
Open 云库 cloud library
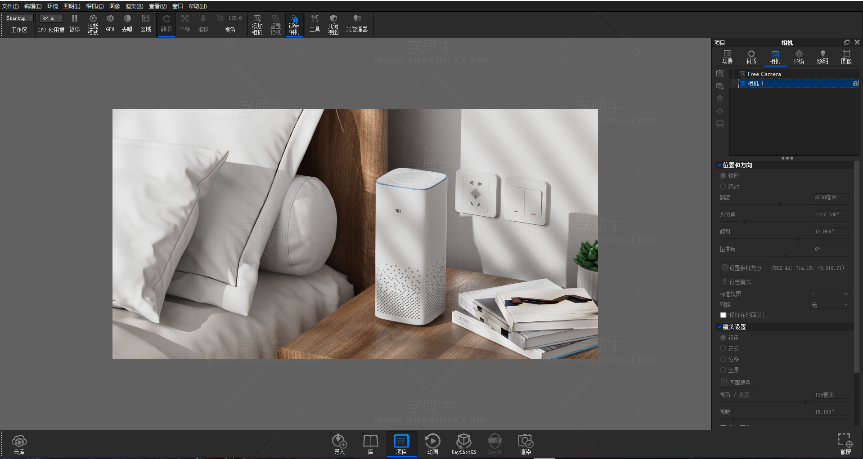pyautogui.click(x=19, y=444)
